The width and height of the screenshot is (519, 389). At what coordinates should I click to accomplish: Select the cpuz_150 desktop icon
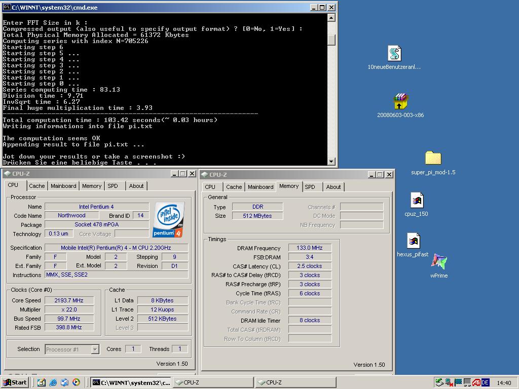pos(417,200)
